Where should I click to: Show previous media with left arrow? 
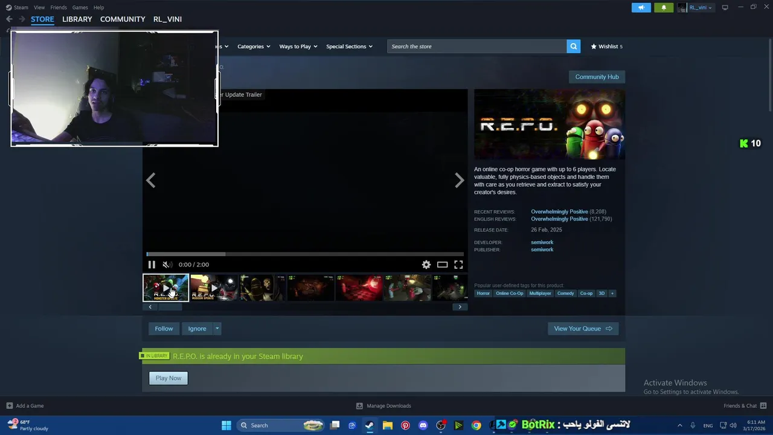click(151, 180)
